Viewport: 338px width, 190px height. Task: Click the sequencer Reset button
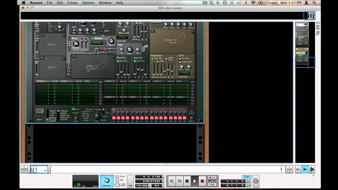coord(191,111)
